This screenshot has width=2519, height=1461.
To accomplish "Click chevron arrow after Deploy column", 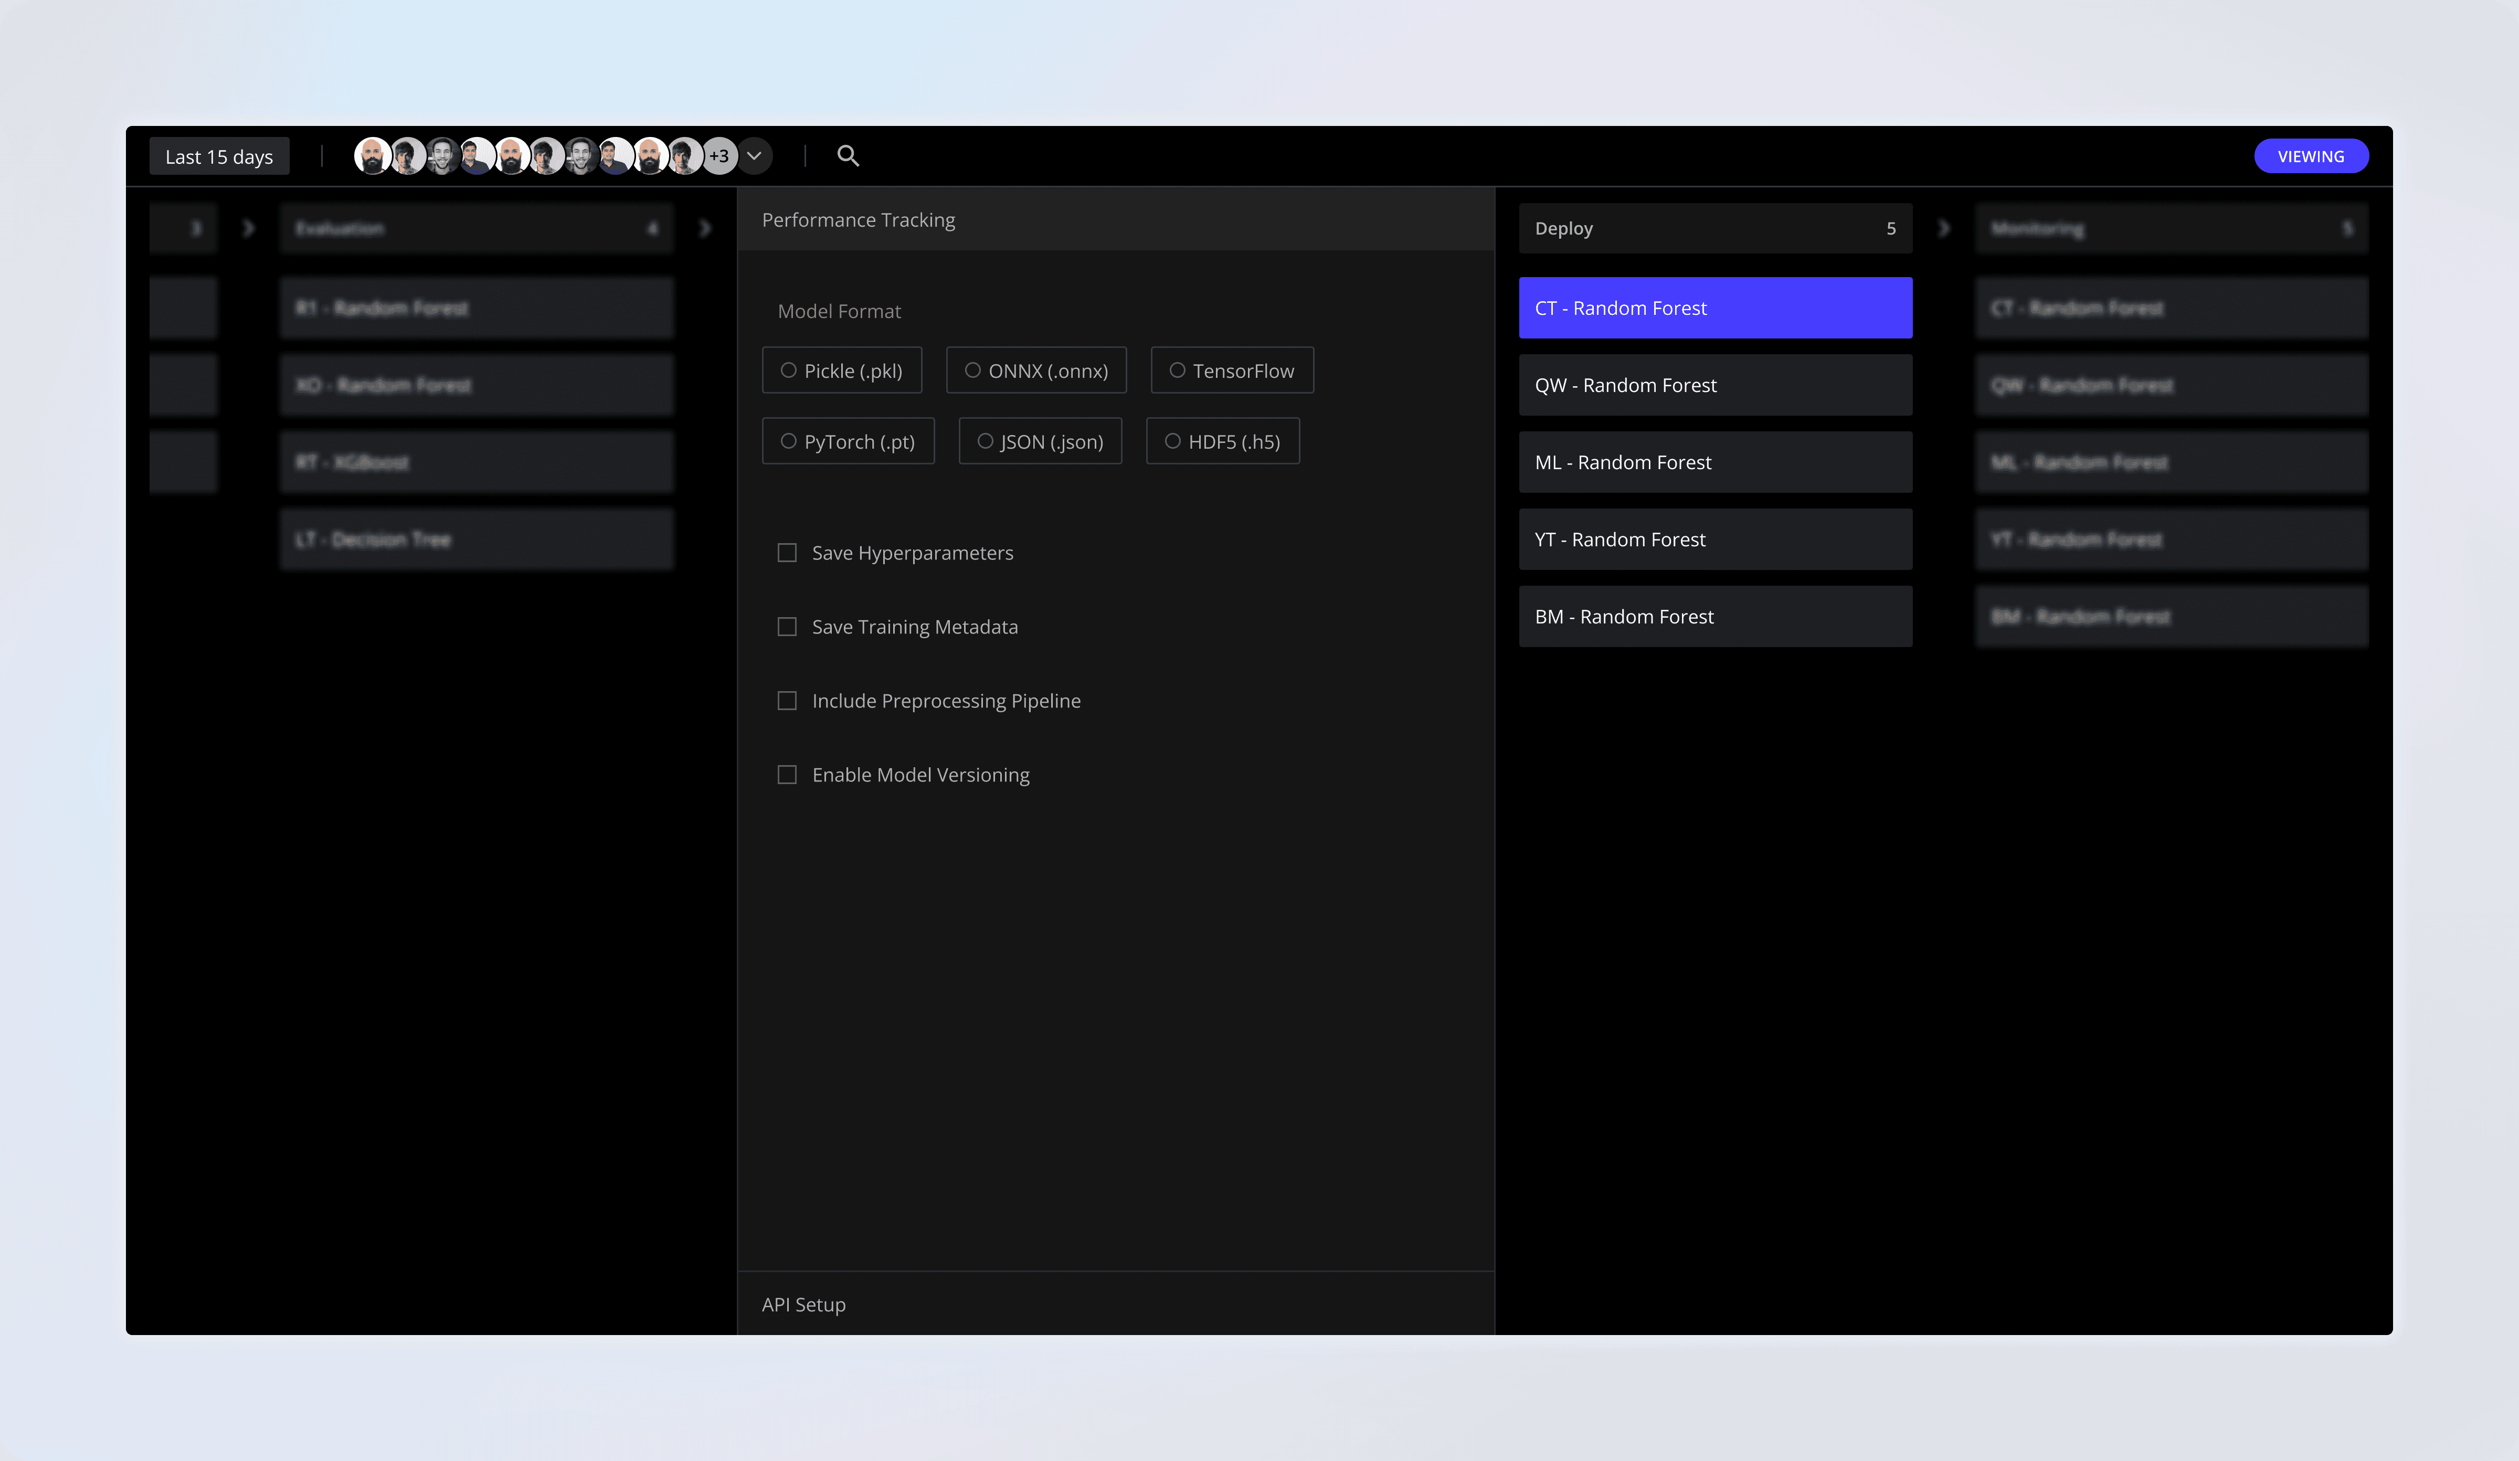I will [x=1943, y=229].
